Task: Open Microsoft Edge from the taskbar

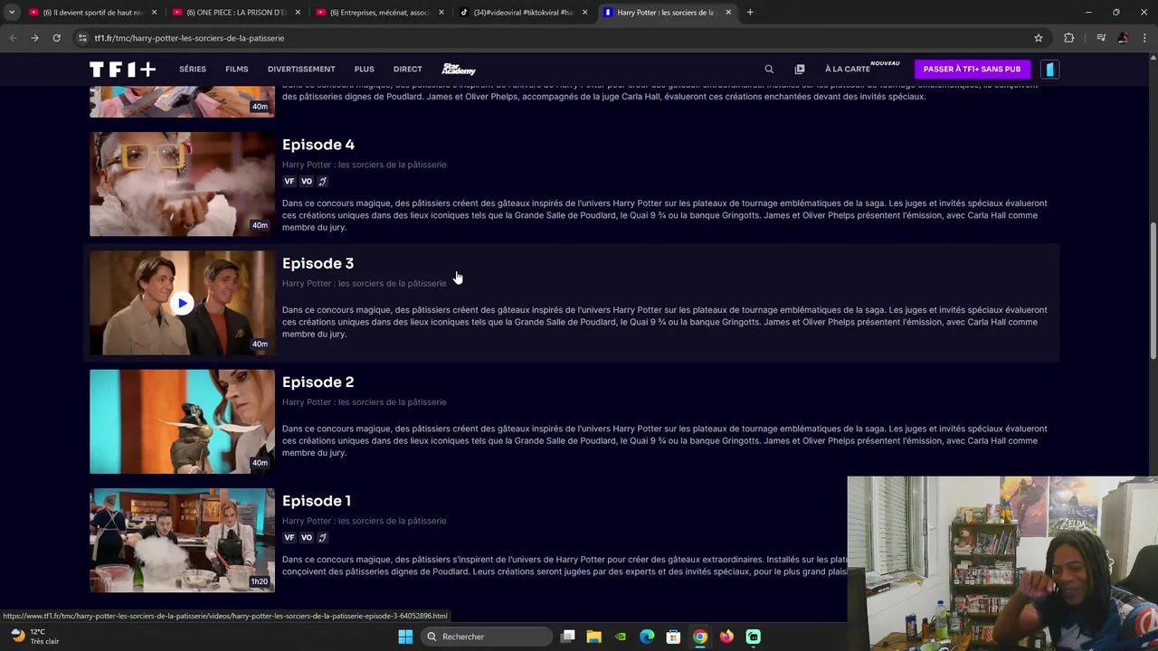Action: [647, 637]
